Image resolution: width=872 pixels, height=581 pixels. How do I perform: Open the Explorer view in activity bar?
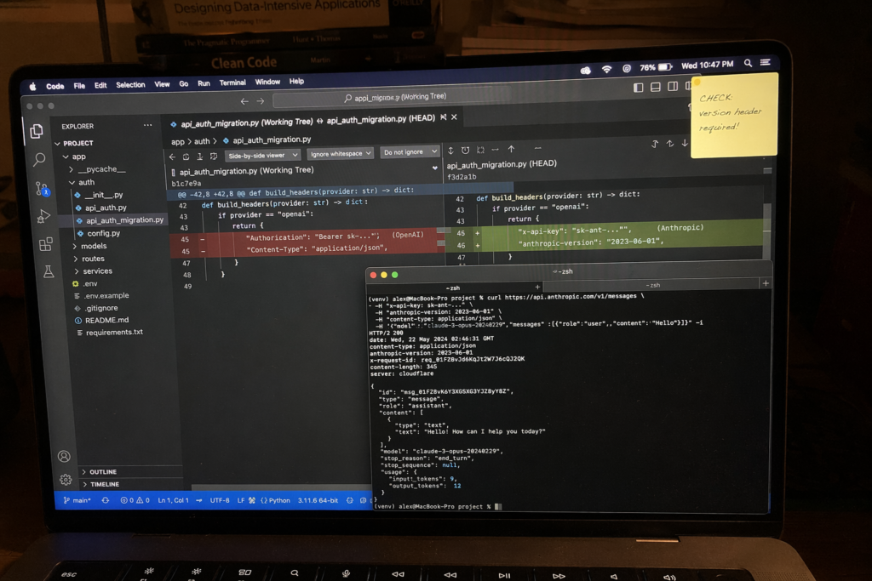pyautogui.click(x=36, y=131)
